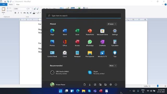Open File Explorer pinned app
This screenshot has height=94, width=167.
click(90, 54)
